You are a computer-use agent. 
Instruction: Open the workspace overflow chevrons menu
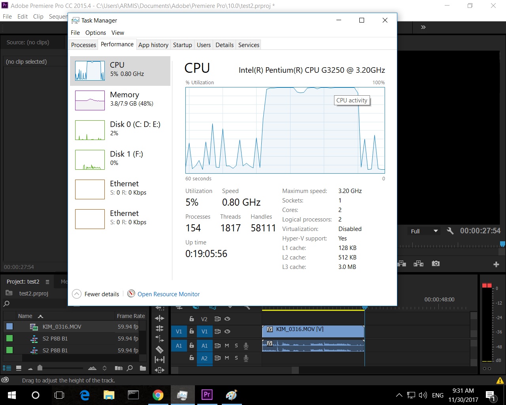(x=423, y=27)
